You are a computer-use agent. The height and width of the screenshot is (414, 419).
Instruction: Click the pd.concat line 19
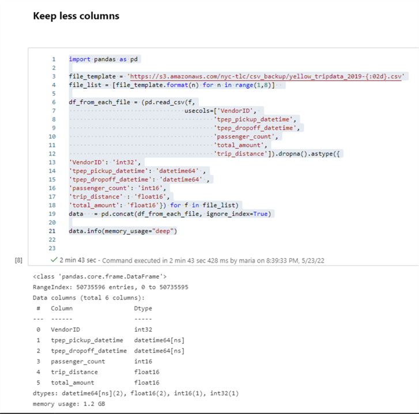170,214
